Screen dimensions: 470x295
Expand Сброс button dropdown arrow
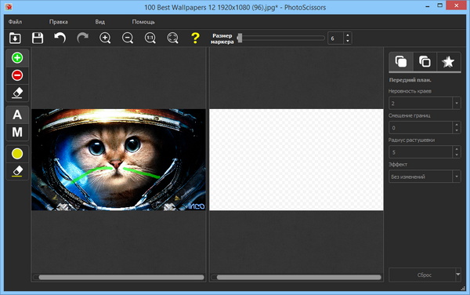458,275
